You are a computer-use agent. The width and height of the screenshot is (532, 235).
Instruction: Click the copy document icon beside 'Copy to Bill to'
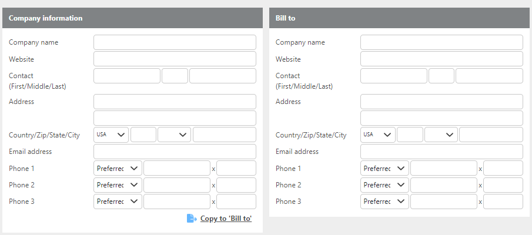pyautogui.click(x=191, y=219)
